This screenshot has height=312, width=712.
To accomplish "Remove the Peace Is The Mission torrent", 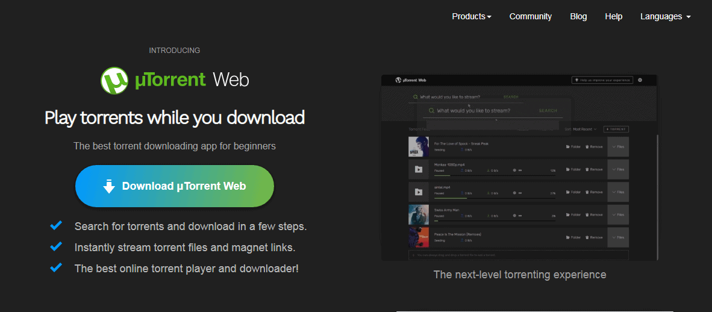I will coord(594,237).
